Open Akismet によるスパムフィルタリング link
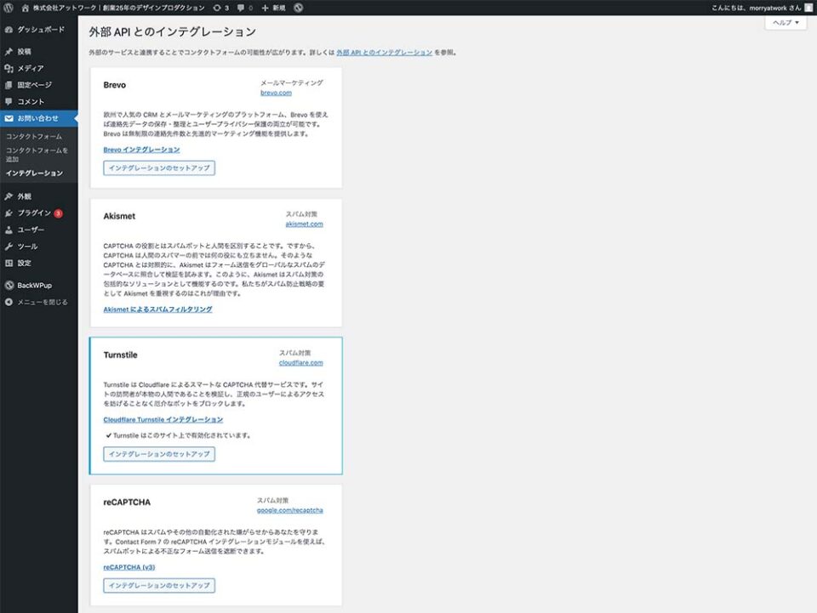This screenshot has height=613, width=817. [157, 309]
